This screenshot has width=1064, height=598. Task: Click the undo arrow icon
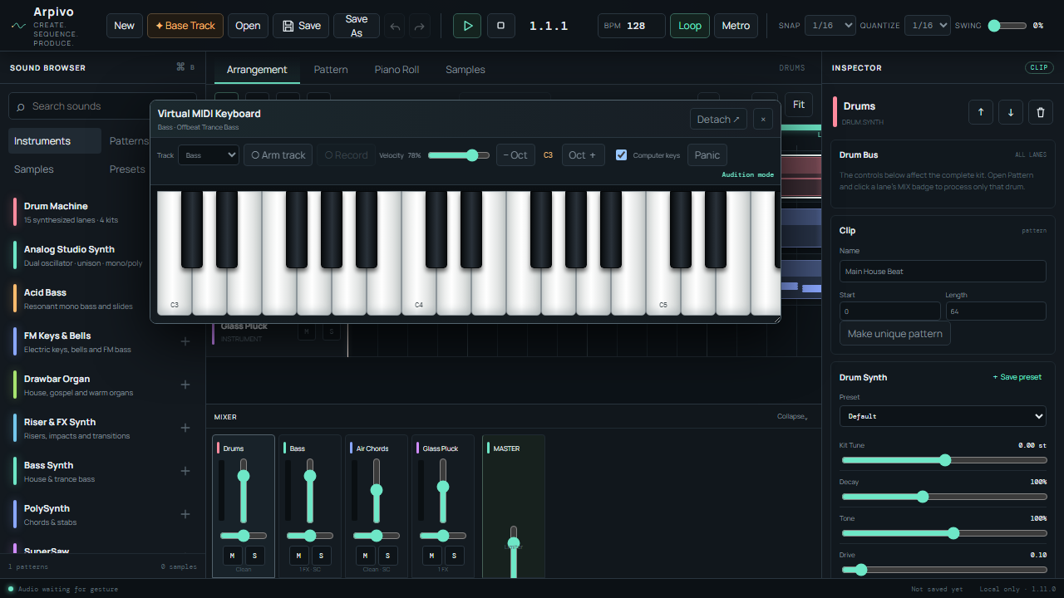[x=395, y=27]
